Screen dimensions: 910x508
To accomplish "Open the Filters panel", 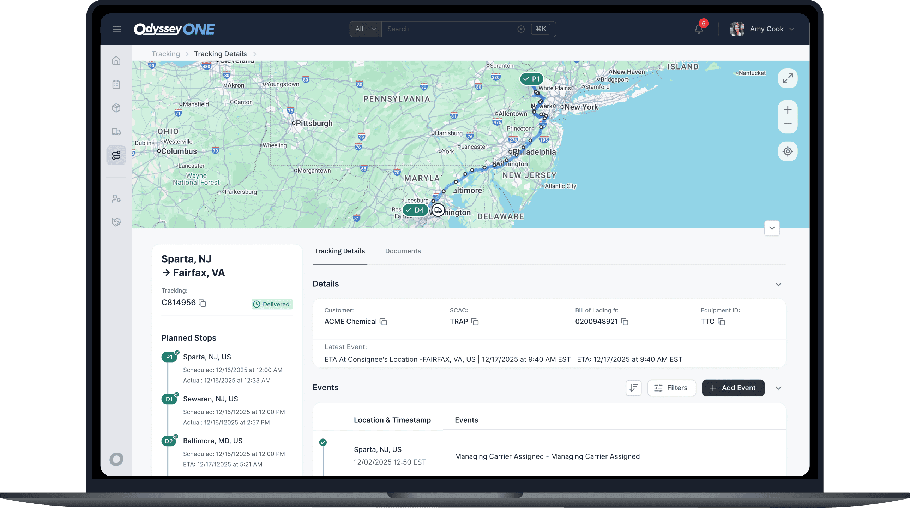I will (671, 388).
